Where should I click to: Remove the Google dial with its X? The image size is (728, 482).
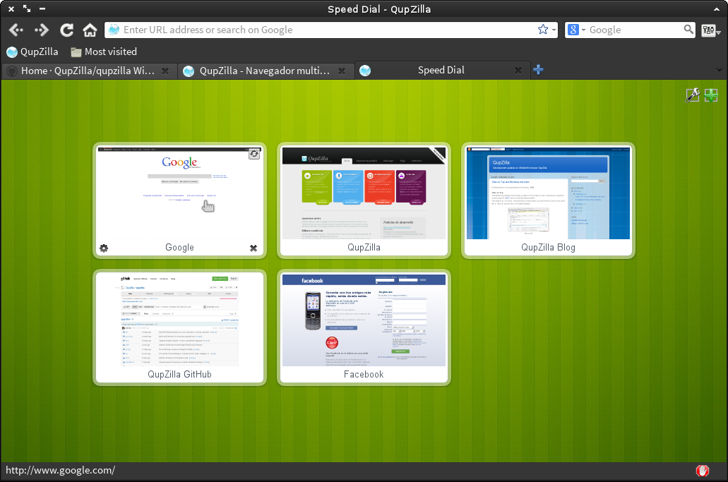(253, 248)
